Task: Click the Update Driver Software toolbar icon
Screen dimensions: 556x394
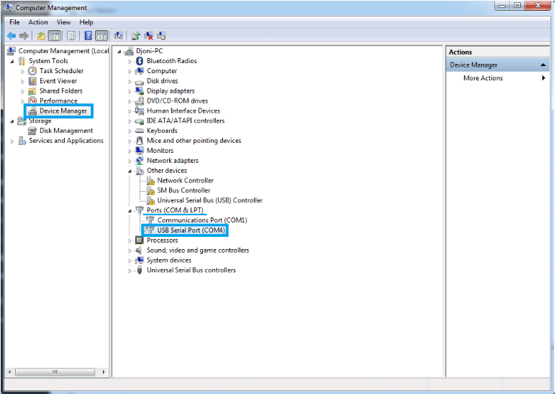Action: click(135, 35)
